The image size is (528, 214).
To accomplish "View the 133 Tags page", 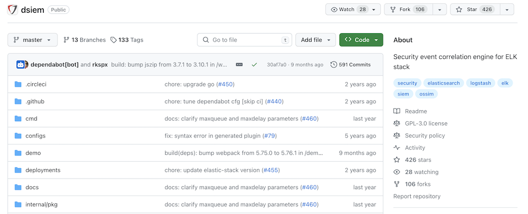I will 127,40.
